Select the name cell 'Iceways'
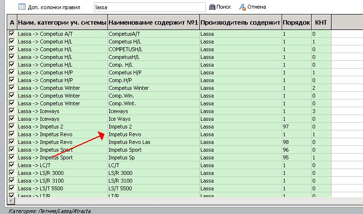 pos(153,111)
